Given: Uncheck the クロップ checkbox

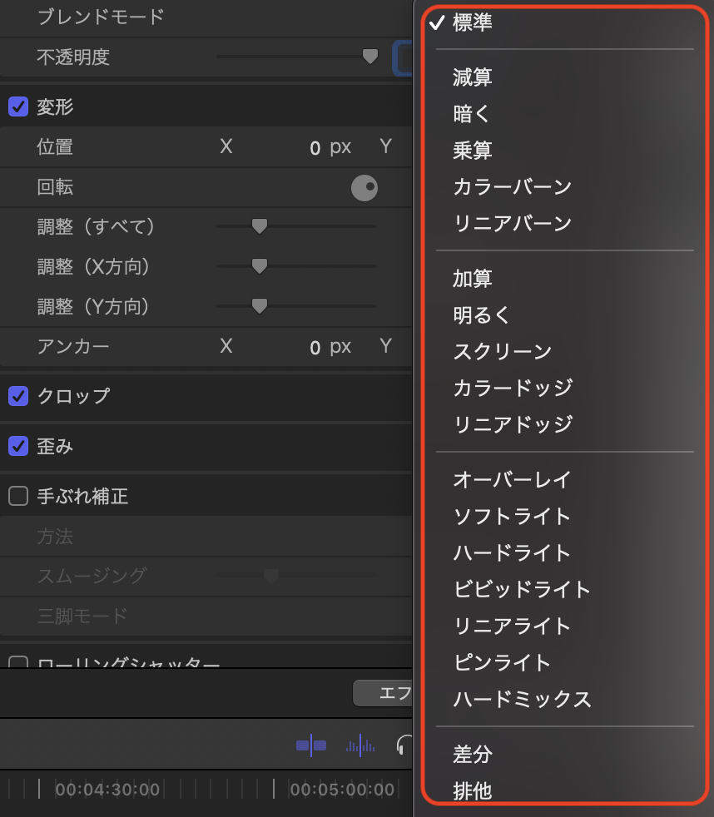Looking at the screenshot, I should point(18,396).
